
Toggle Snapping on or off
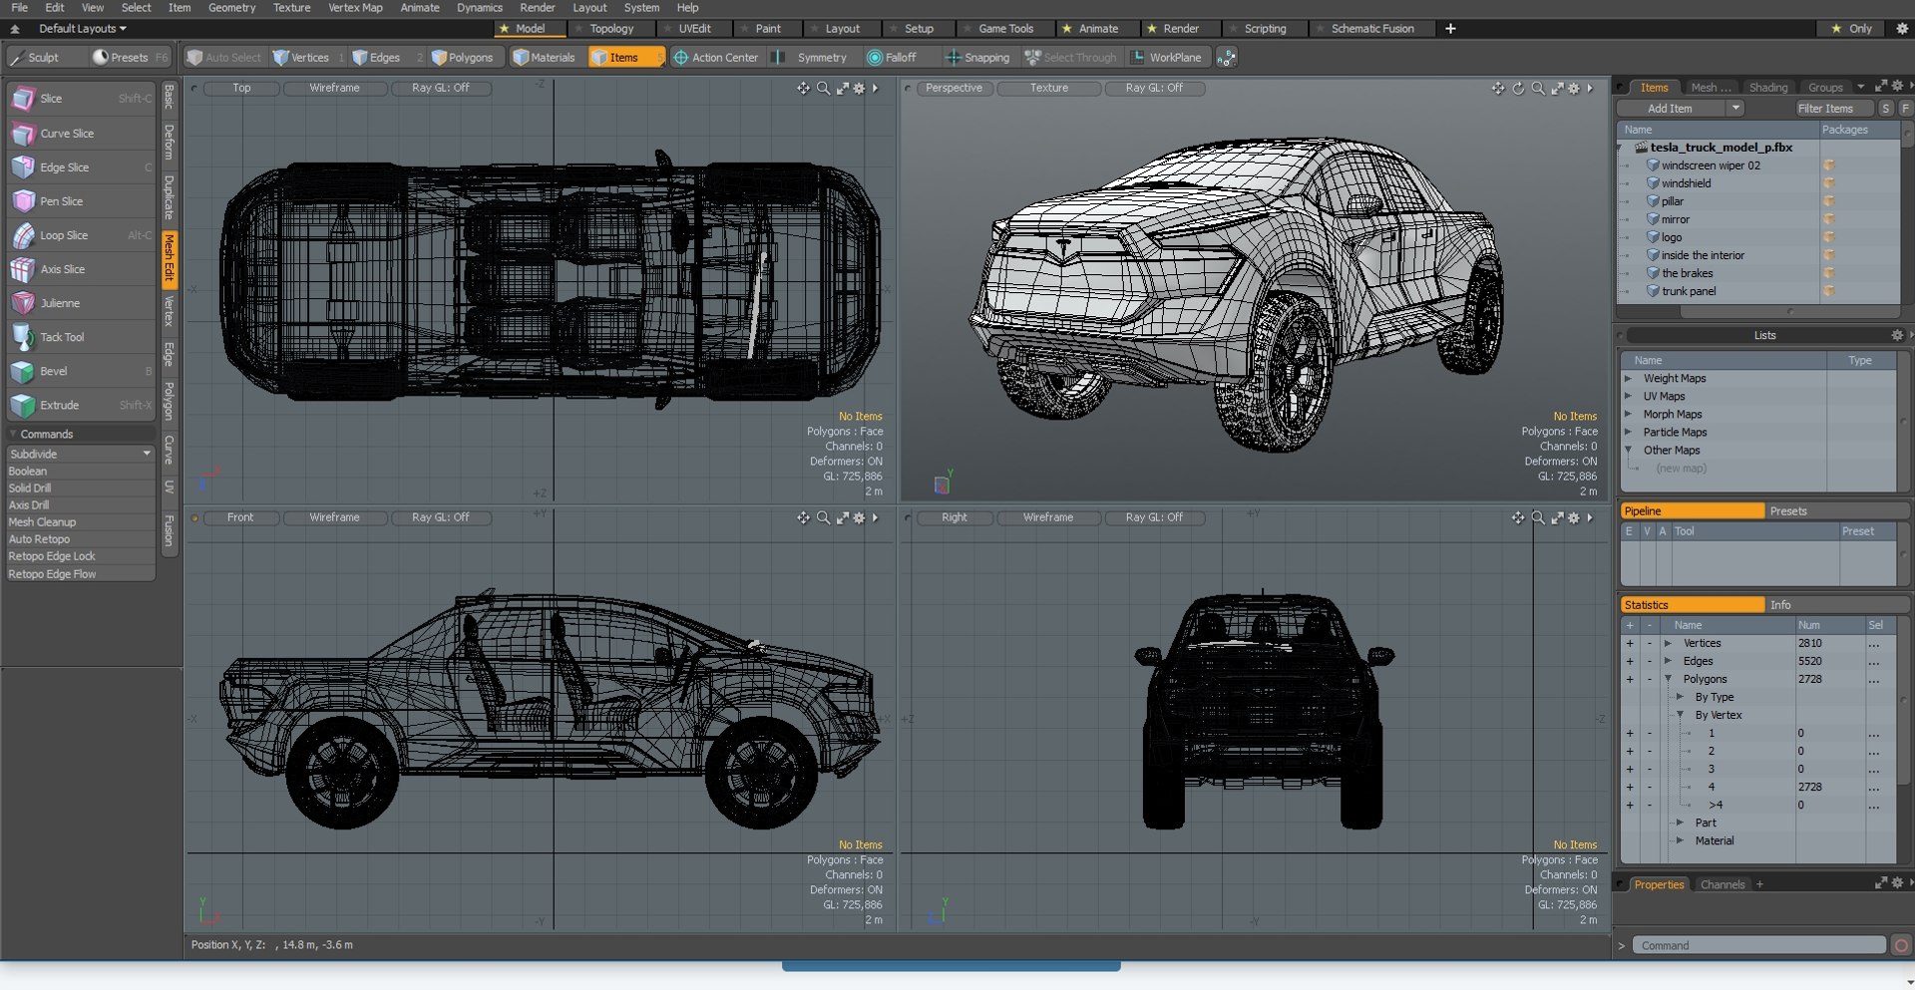tap(977, 57)
